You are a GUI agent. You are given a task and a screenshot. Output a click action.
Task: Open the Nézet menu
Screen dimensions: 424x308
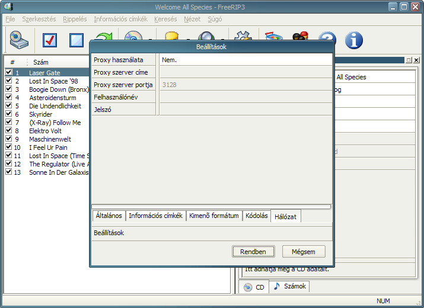pos(192,19)
